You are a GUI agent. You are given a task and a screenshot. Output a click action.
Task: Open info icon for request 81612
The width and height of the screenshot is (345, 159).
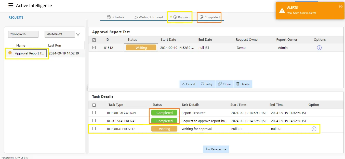pyautogui.click(x=319, y=48)
